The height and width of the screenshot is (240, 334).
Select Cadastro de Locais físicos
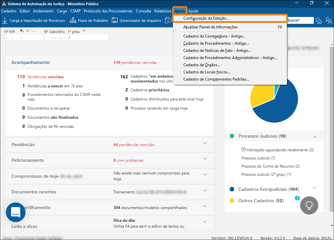pos(230,72)
